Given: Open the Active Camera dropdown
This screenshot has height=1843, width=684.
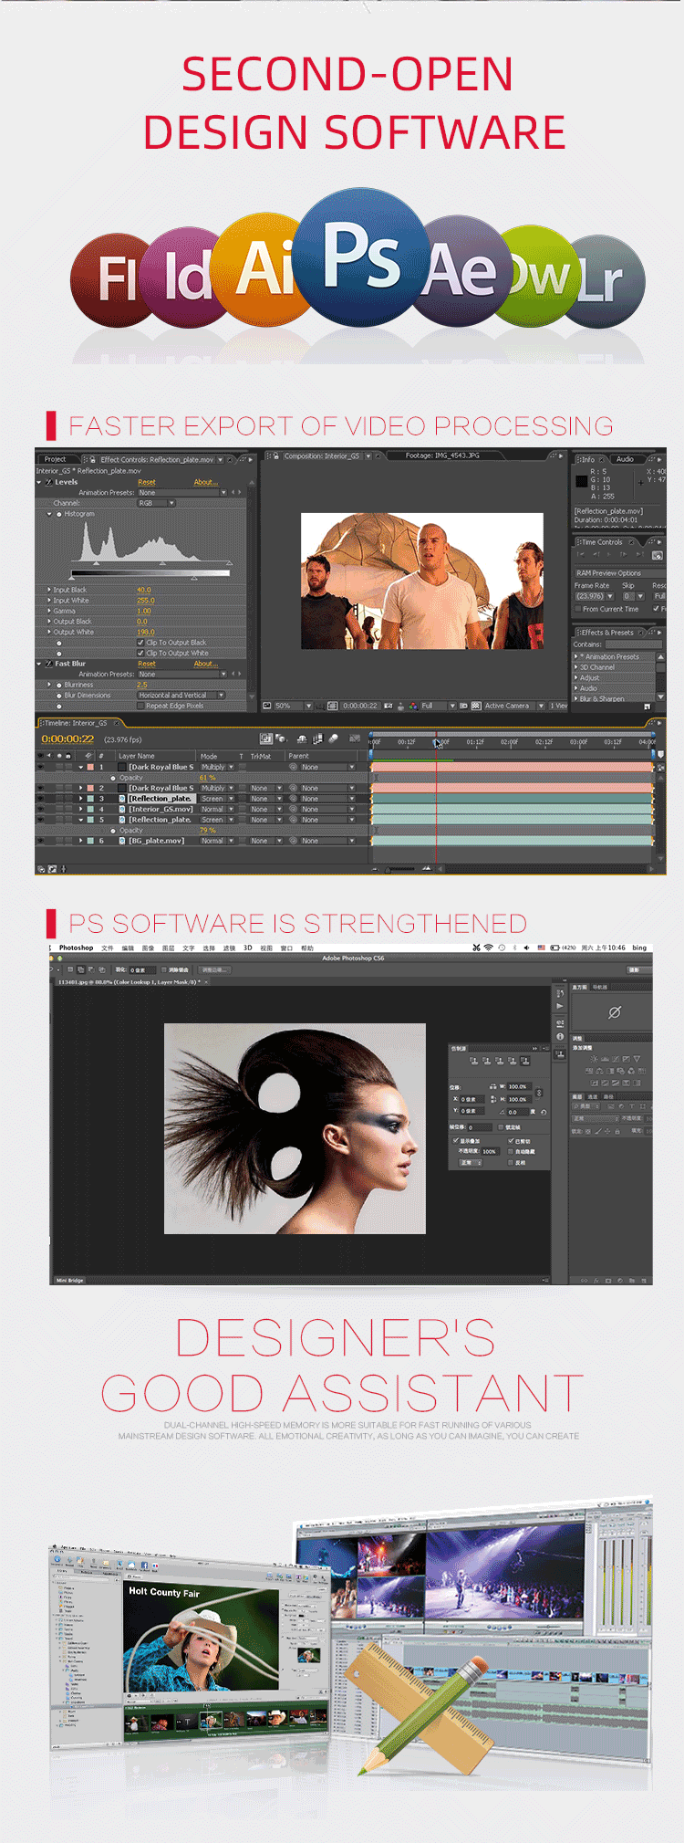Looking at the screenshot, I should [x=512, y=706].
